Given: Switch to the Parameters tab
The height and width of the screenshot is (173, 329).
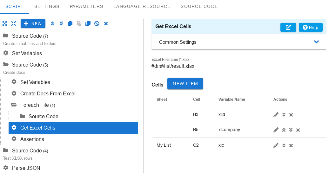Looking at the screenshot, I should (x=86, y=6).
